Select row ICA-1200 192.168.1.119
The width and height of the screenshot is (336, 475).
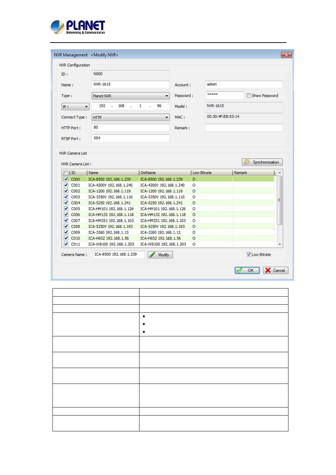click(168, 191)
